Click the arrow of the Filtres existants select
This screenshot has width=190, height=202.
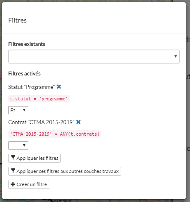[x=176, y=57]
